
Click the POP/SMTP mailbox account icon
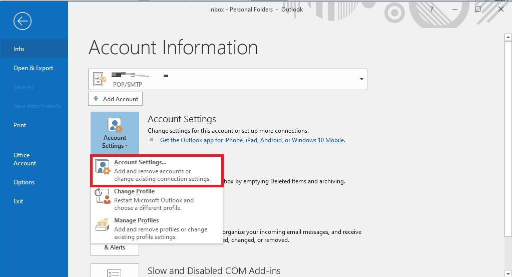click(x=100, y=79)
